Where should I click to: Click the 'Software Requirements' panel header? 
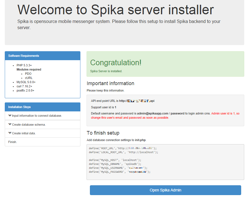tap(43, 56)
